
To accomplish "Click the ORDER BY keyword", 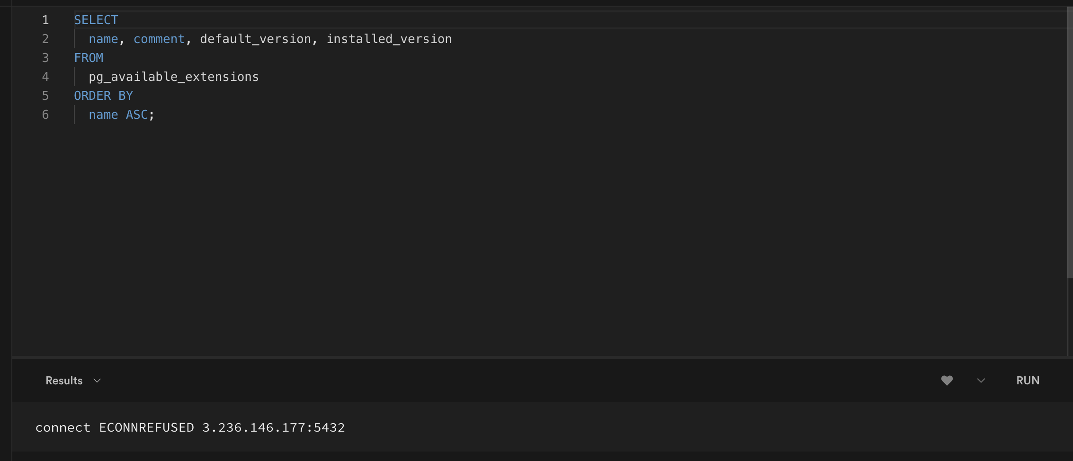I will coord(103,95).
